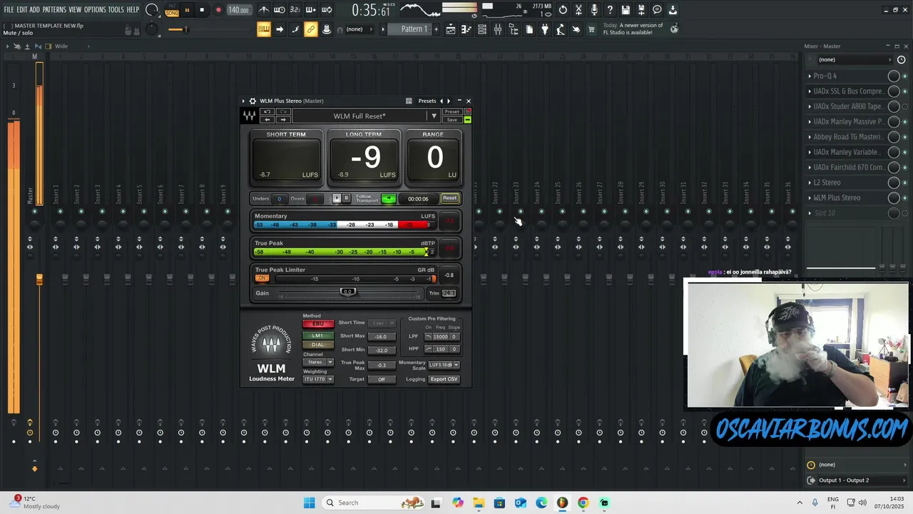Toggle the green Follow Transport button
913x514 pixels.
pos(388,198)
